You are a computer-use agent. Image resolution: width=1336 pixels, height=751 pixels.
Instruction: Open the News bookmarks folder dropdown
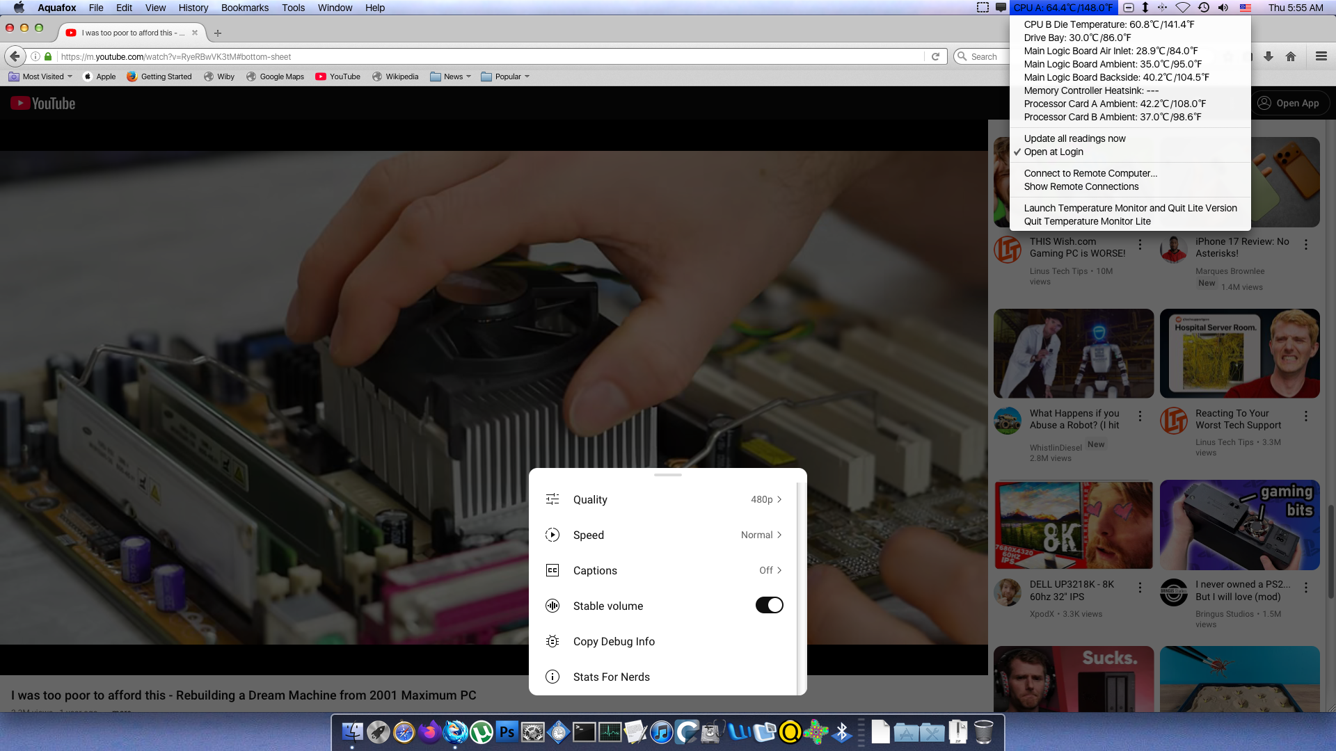click(x=452, y=76)
